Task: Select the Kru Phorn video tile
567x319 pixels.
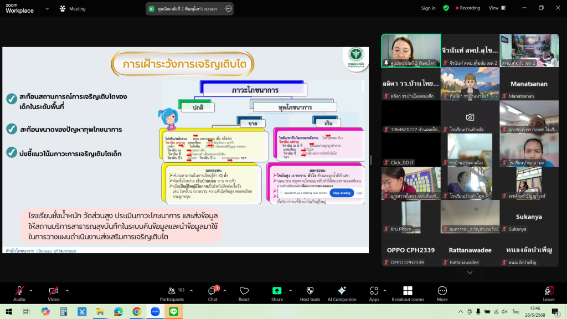Action: point(411,217)
